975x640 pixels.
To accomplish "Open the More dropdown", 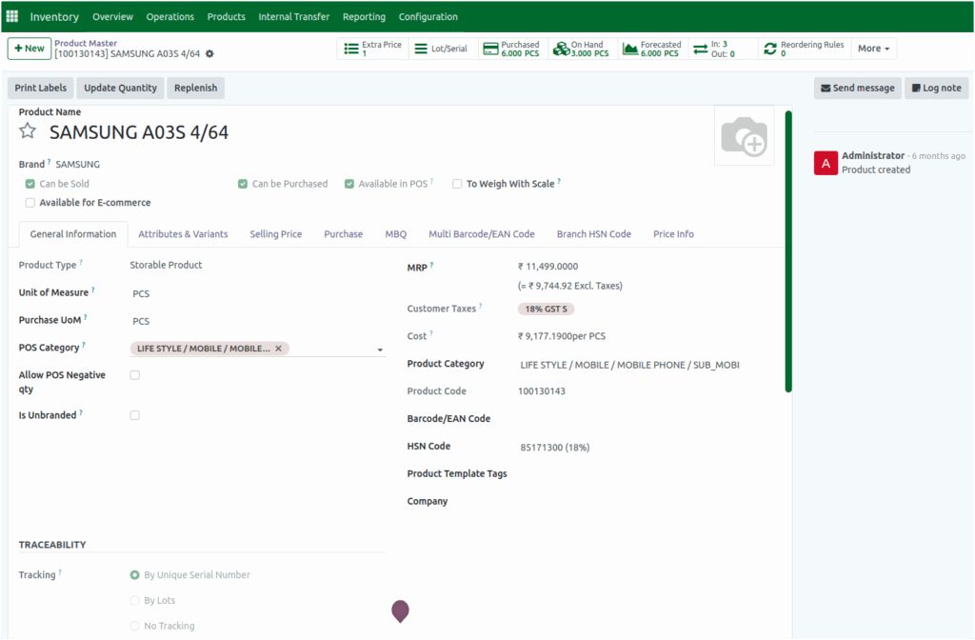I will tap(872, 48).
